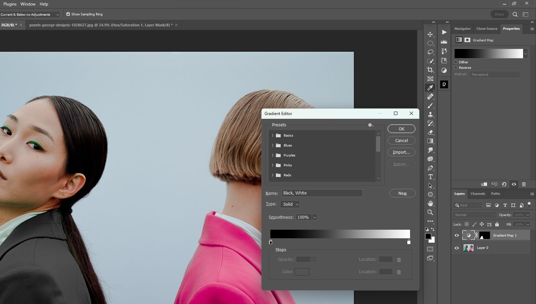This screenshot has height=304, width=536.
Task: Switch to the Clone Source tab
Action: (487, 29)
